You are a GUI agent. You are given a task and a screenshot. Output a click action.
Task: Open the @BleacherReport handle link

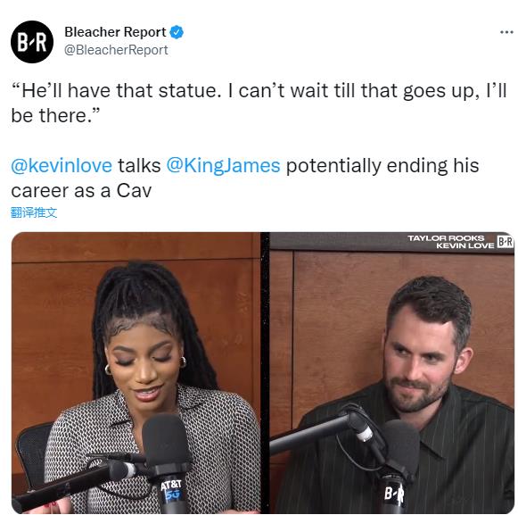pyautogui.click(x=116, y=50)
